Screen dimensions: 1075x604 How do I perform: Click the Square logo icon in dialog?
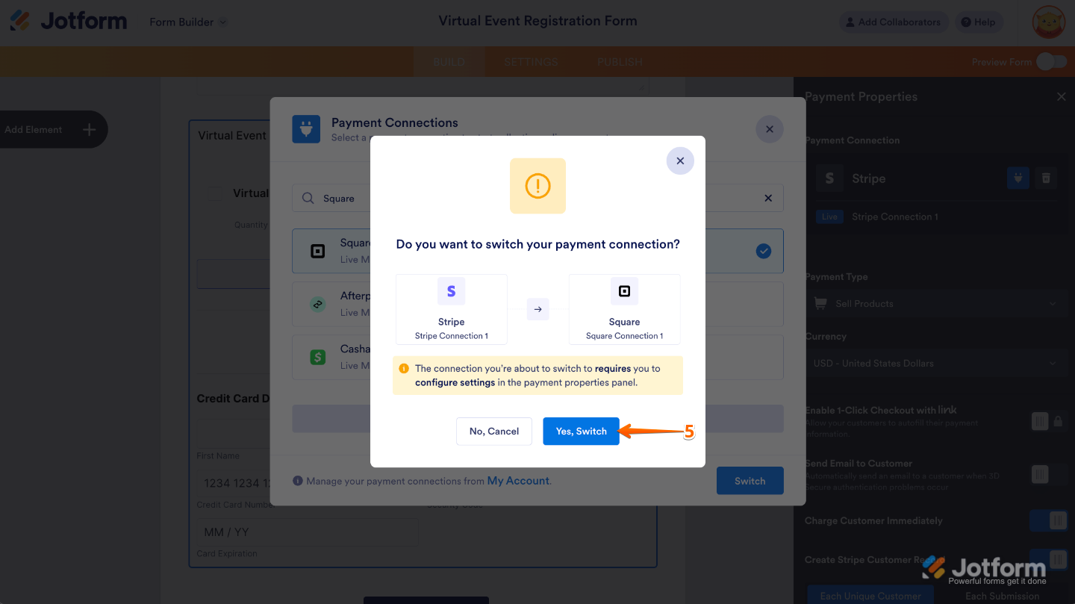pyautogui.click(x=624, y=291)
